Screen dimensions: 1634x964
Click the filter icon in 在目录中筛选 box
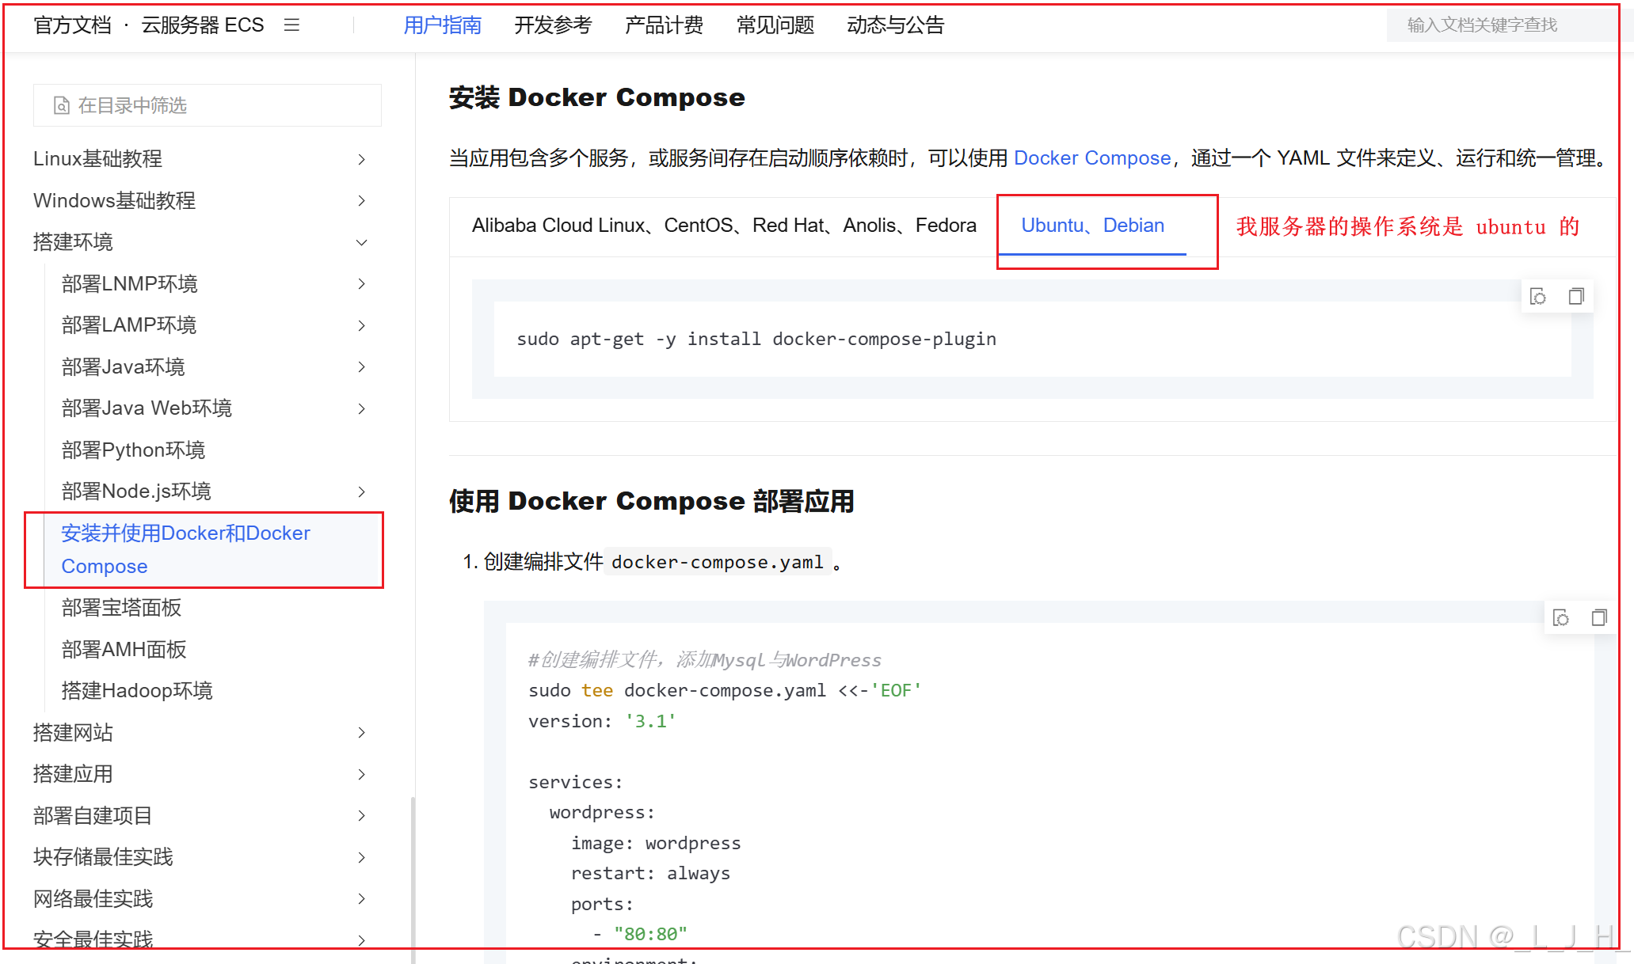(x=61, y=105)
